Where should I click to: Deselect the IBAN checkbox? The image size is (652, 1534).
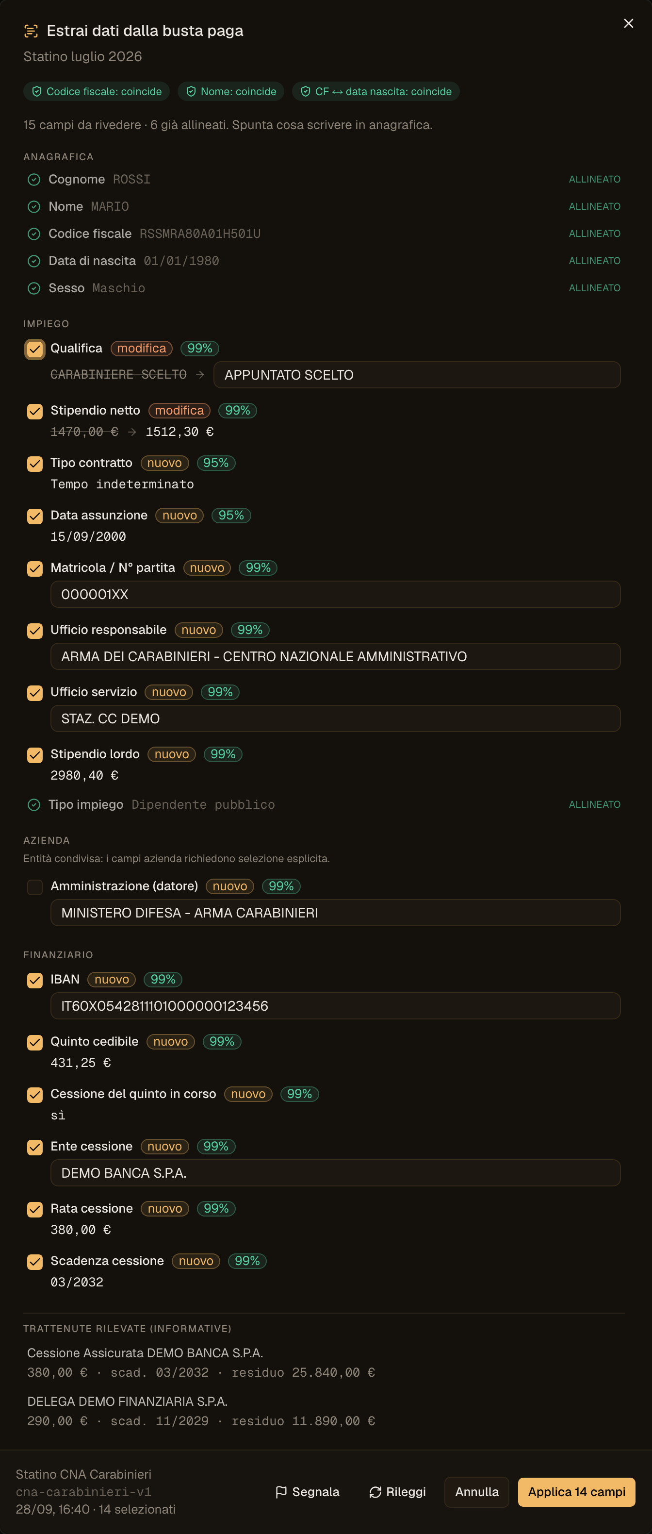[x=35, y=980]
